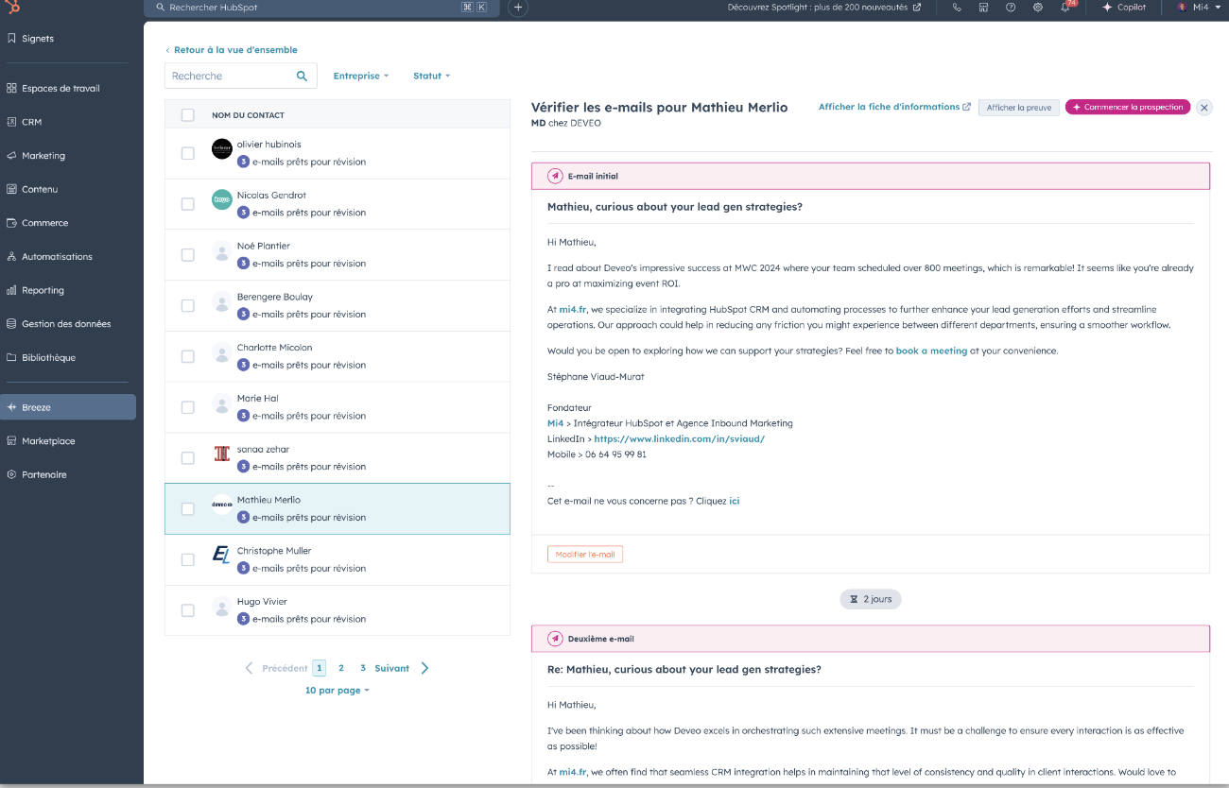Select the checkbox next to Hugo Vivier
This screenshot has height=788, width=1229.
188,610
